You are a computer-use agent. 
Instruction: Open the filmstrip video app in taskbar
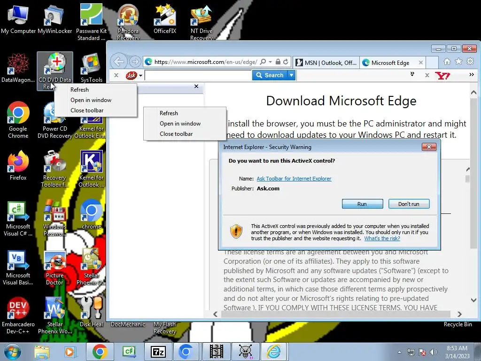pos(216,352)
